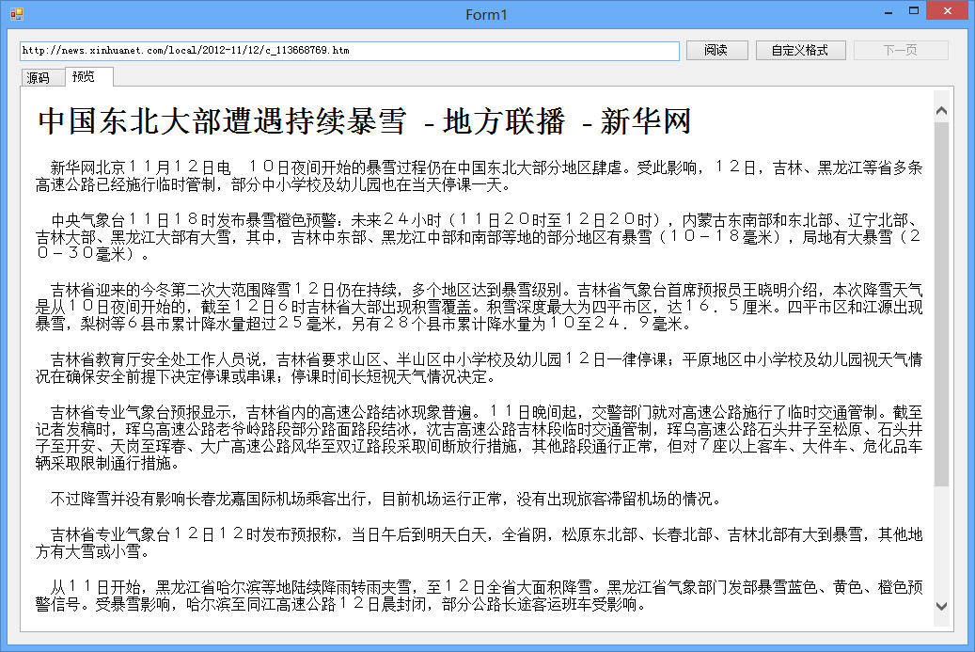Click the vertical scrollbar thumb

point(941,304)
